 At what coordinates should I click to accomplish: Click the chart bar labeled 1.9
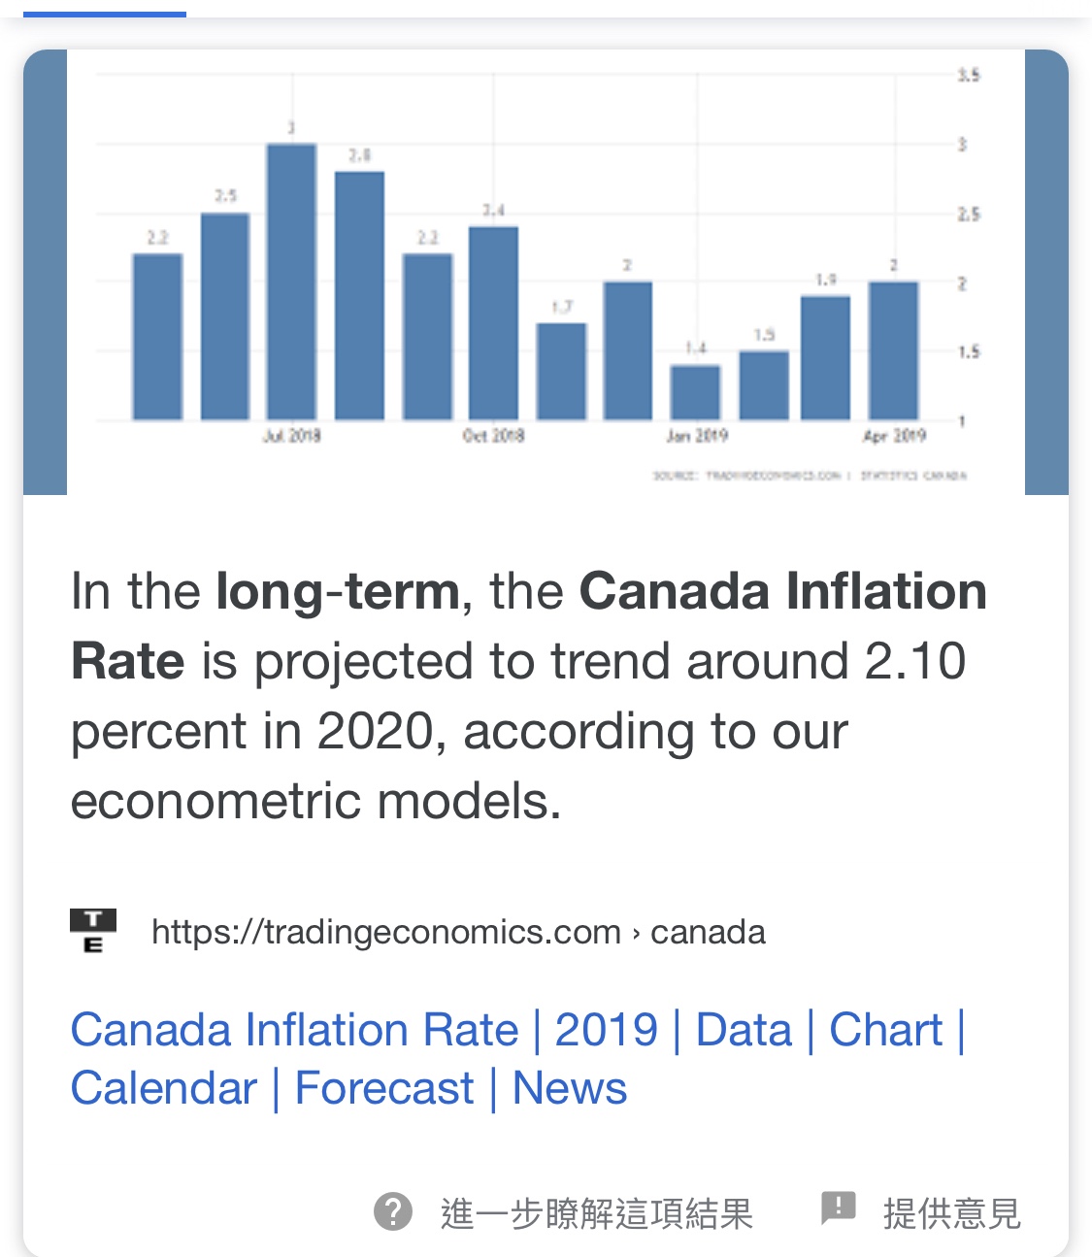click(825, 357)
